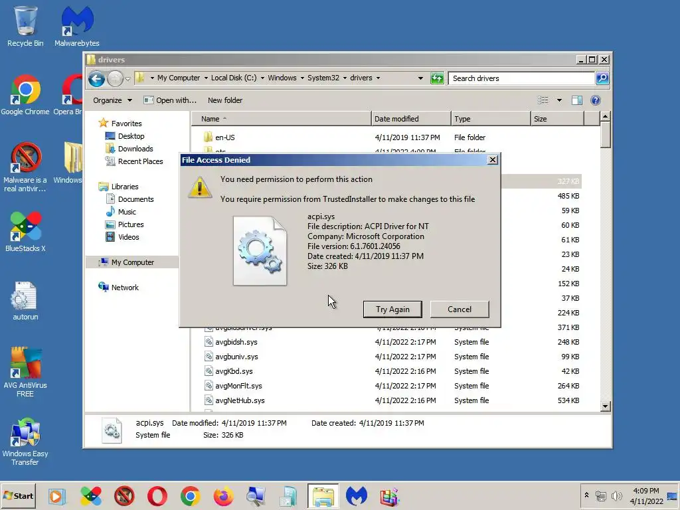Open Opera from the taskbar
680x510 pixels.
point(157,496)
